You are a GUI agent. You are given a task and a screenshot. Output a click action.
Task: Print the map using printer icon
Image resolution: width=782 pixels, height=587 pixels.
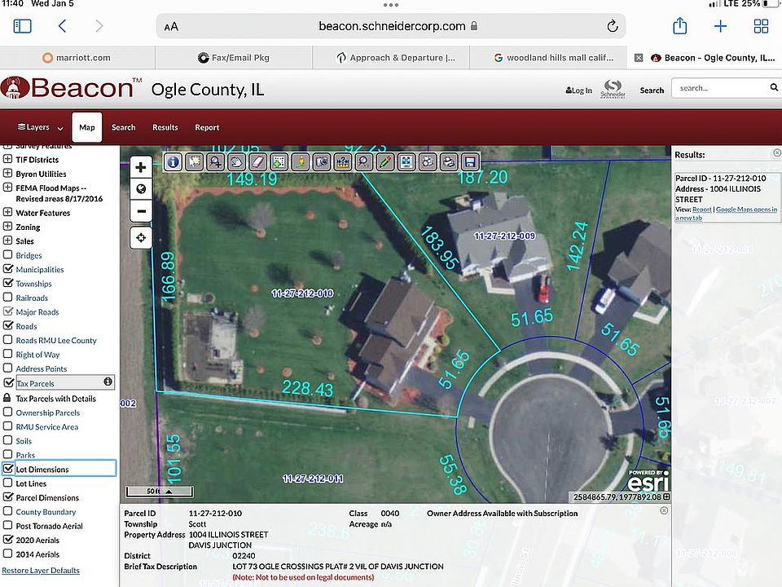449,161
